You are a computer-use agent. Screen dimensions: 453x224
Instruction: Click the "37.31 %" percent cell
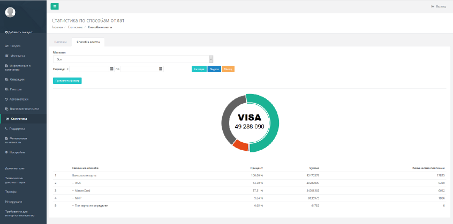tap(258, 190)
